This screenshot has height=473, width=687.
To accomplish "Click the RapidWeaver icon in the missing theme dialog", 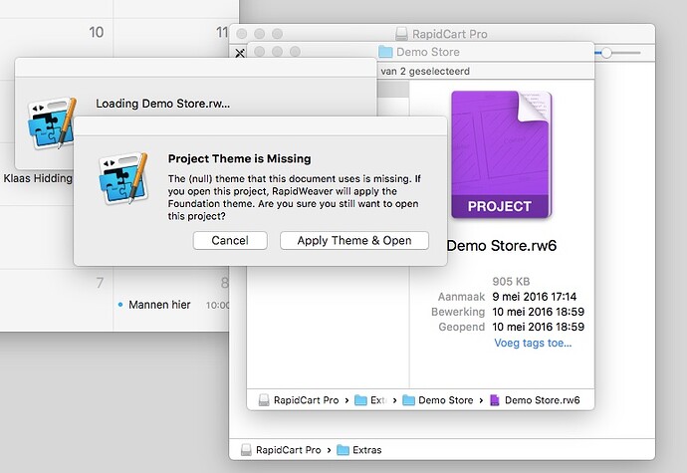I will [x=124, y=178].
